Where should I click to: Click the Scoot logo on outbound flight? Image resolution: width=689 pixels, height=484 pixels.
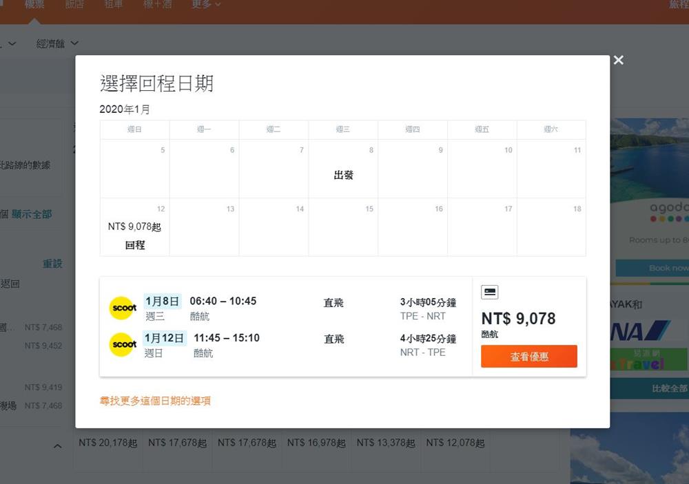pos(123,308)
